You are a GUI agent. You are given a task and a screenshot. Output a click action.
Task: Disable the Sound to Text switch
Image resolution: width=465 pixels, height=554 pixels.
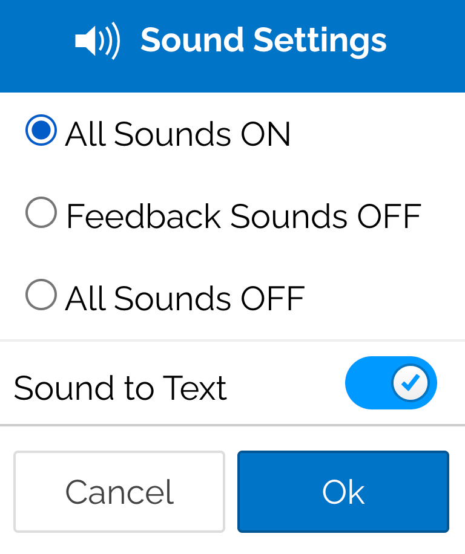[391, 383]
